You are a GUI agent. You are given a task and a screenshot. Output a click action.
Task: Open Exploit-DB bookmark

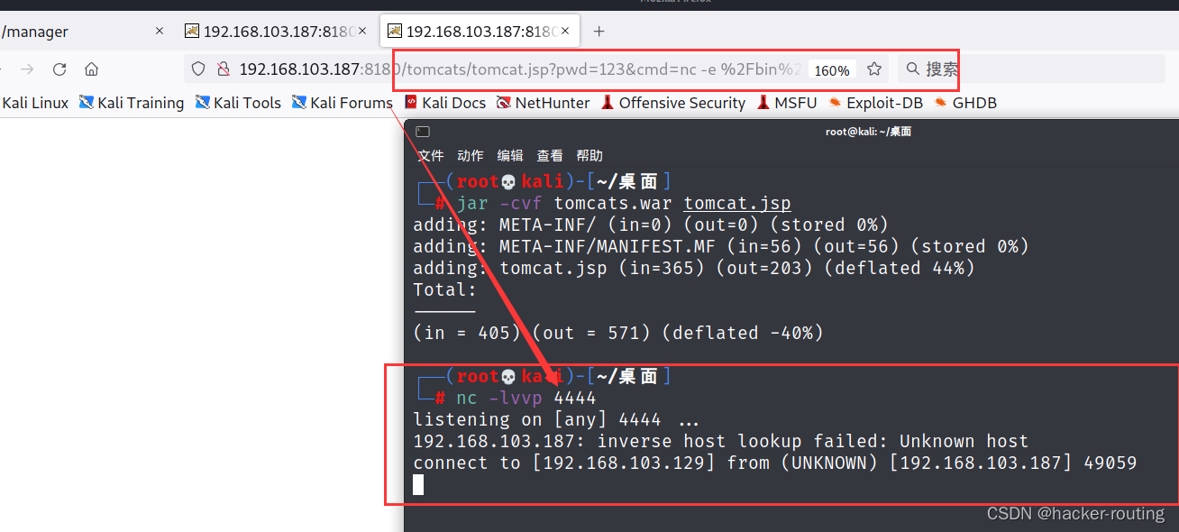[x=875, y=103]
